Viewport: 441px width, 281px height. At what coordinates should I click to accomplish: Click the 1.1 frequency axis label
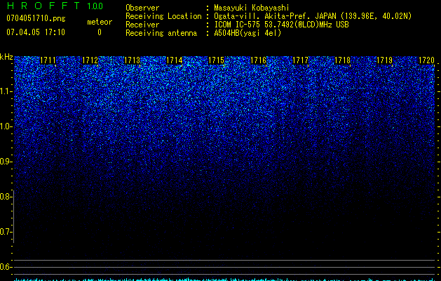[6, 91]
